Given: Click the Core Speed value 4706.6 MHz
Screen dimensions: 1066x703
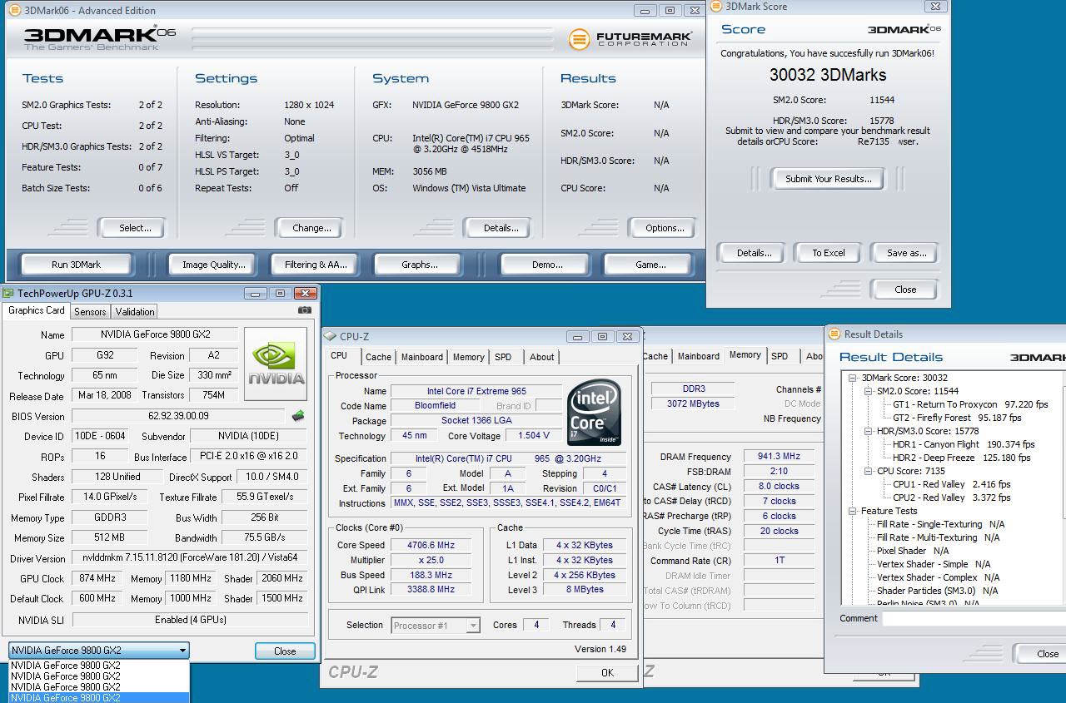Looking at the screenshot, I should click(x=431, y=545).
